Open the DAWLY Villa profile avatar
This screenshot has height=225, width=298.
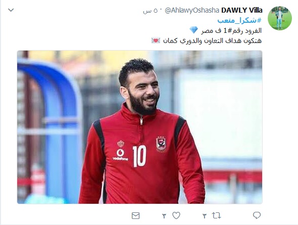(x=280, y=18)
